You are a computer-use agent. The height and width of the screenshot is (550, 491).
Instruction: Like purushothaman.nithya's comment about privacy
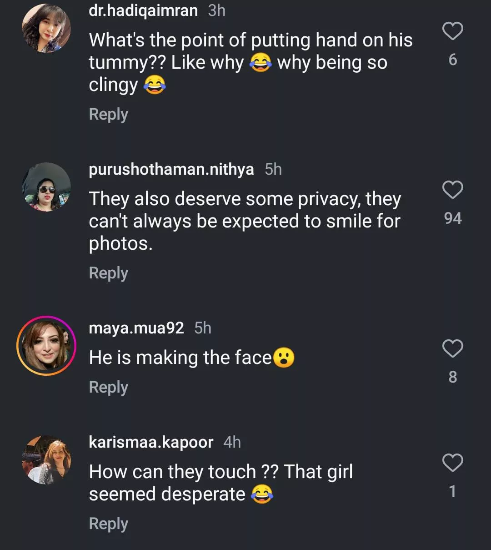pyautogui.click(x=452, y=190)
